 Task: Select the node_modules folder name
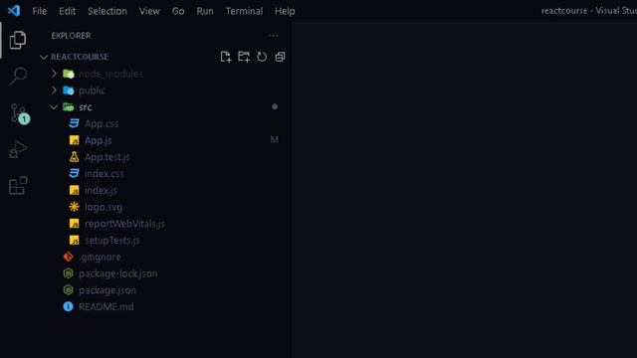[110, 74]
